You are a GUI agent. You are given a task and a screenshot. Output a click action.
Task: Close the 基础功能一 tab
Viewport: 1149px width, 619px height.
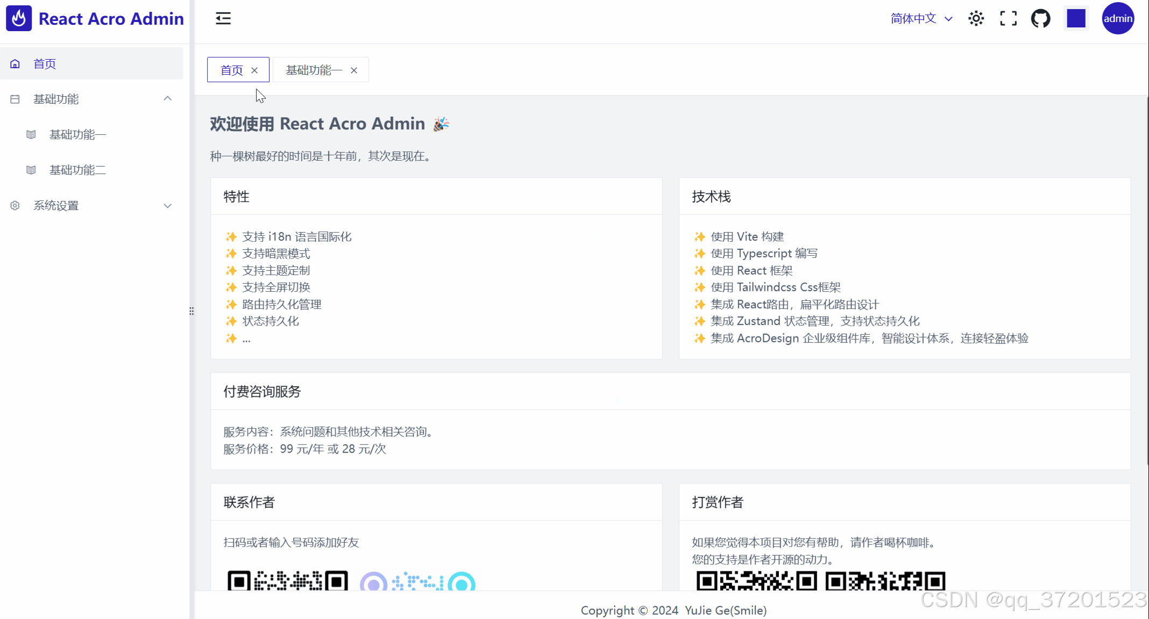(x=354, y=70)
